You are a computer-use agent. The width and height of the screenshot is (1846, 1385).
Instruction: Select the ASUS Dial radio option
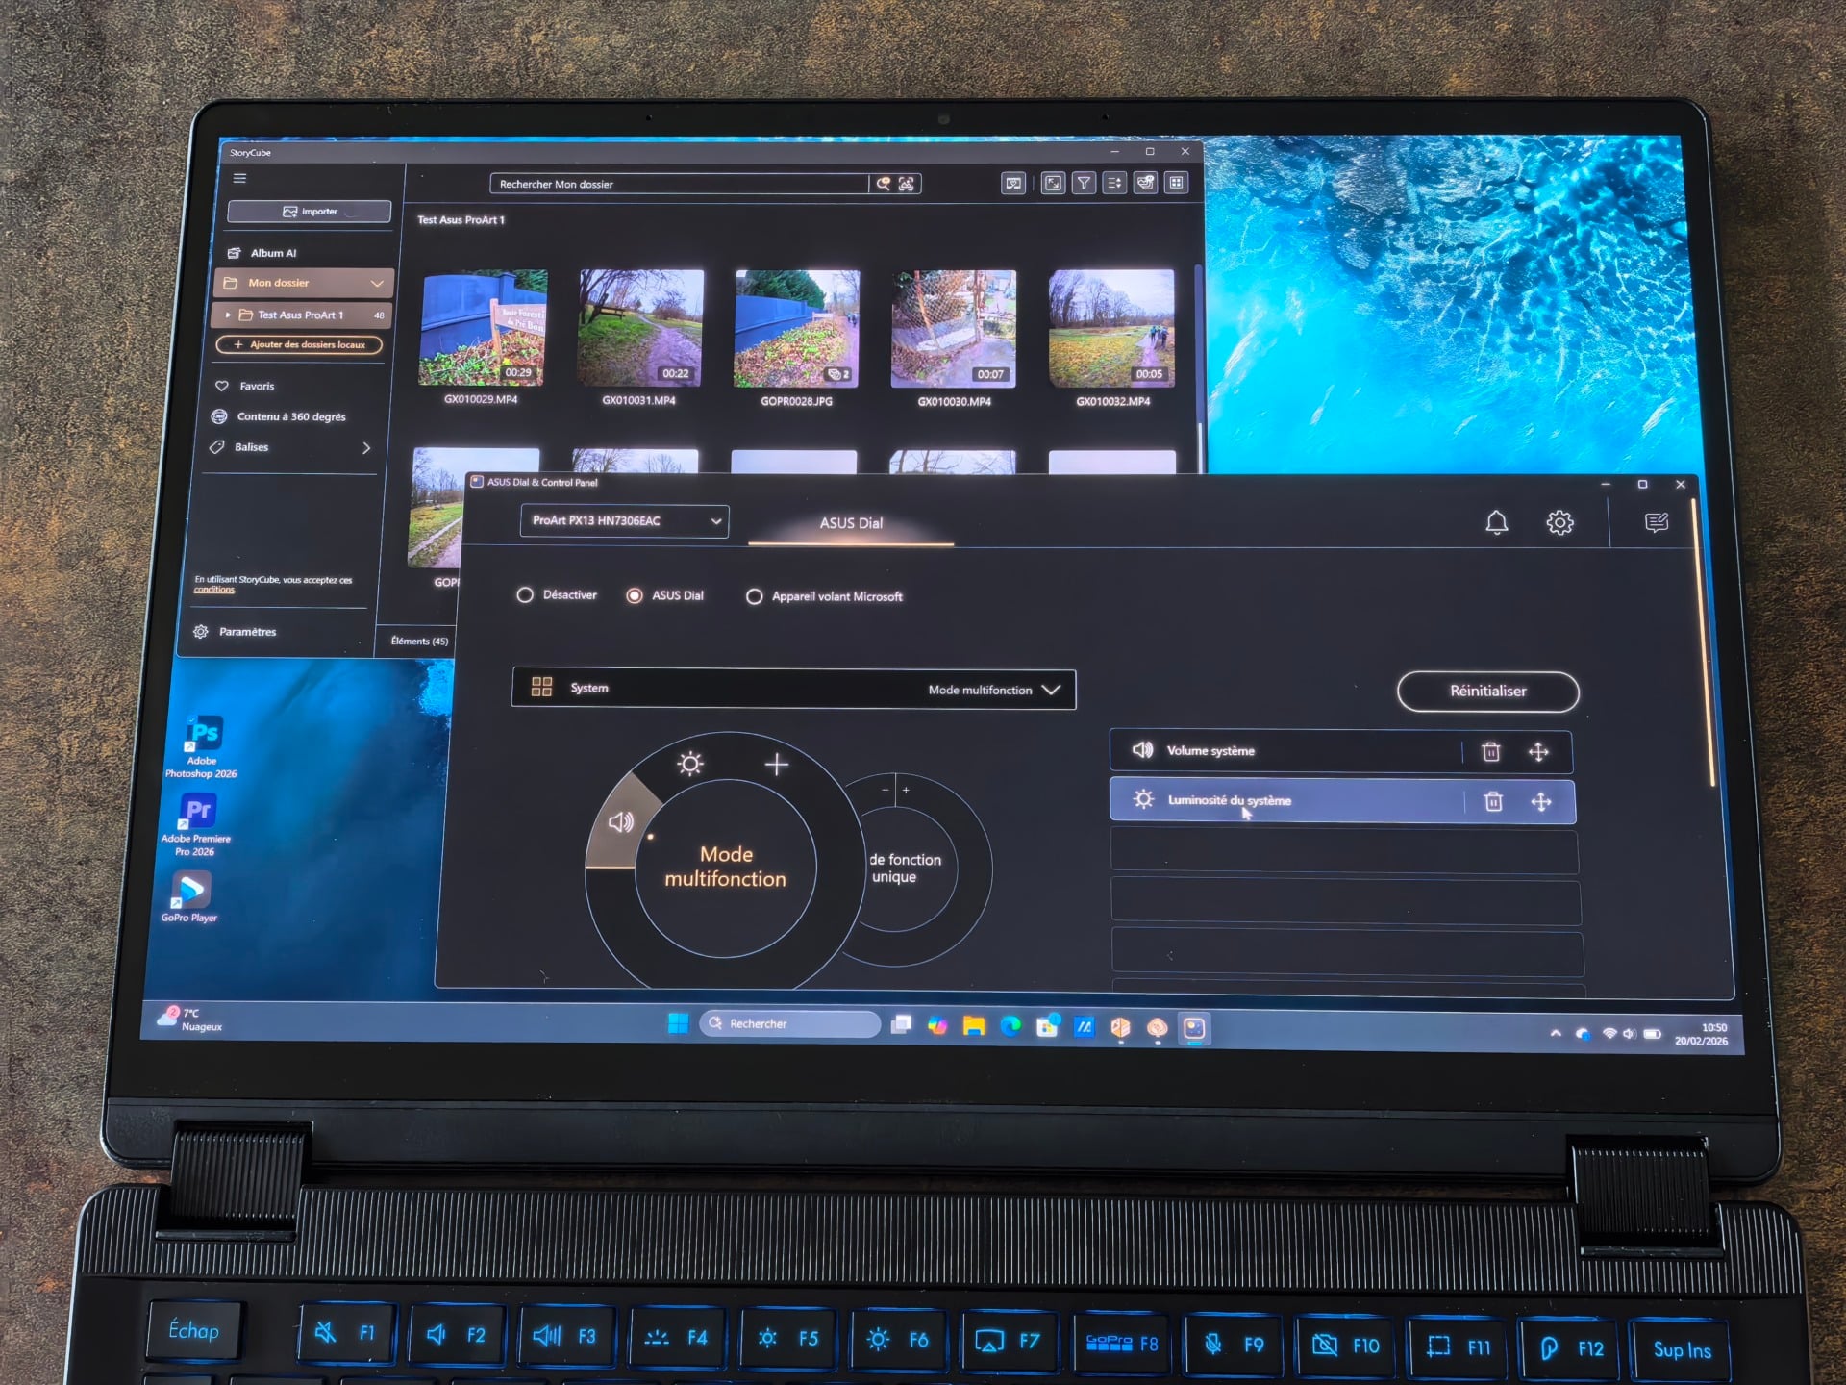click(x=635, y=596)
